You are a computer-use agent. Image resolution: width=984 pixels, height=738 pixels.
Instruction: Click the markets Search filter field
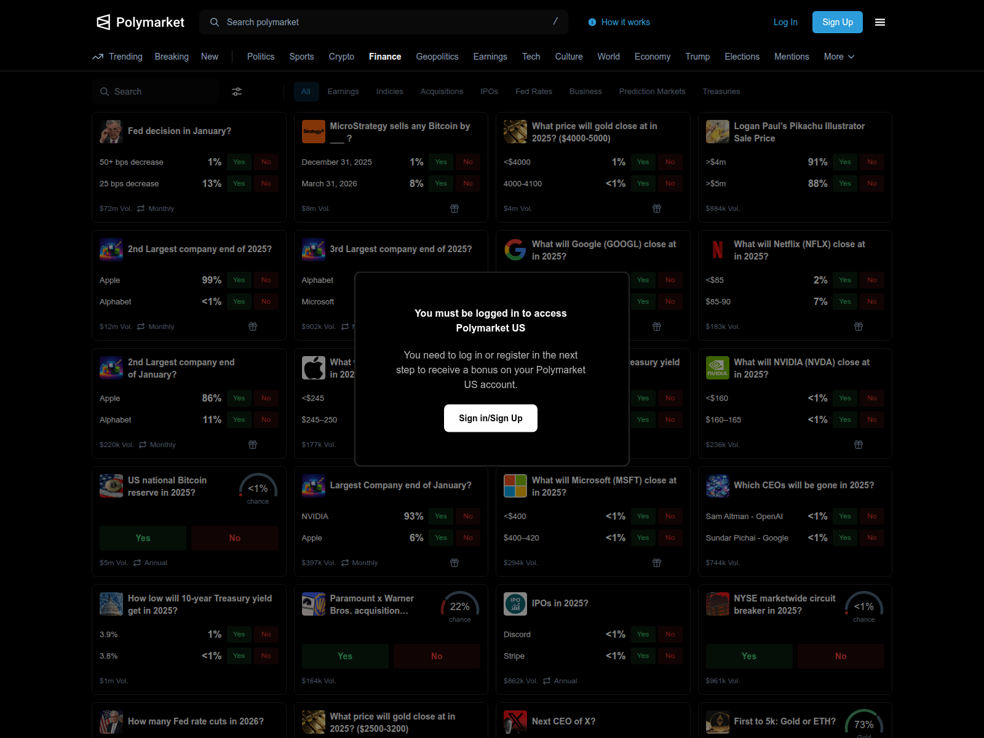pos(156,92)
